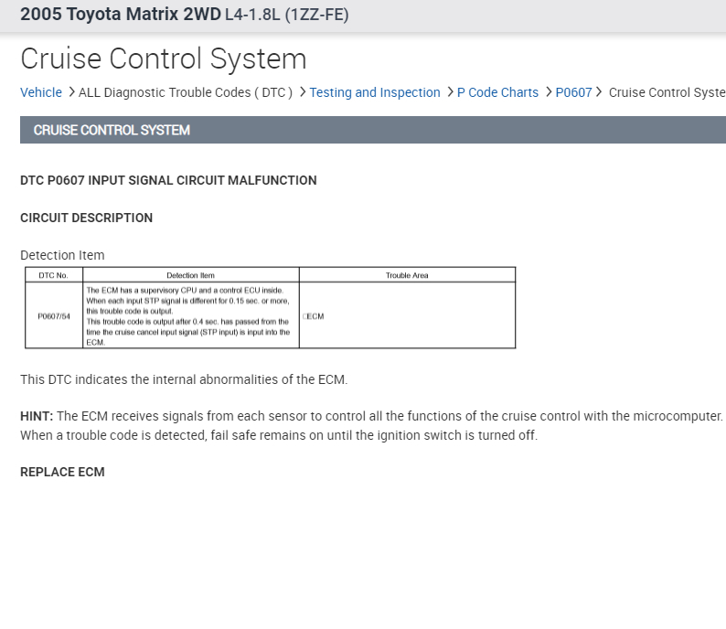
Task: Click the CIRCUIT DESCRIPTION heading
Action: 86,218
